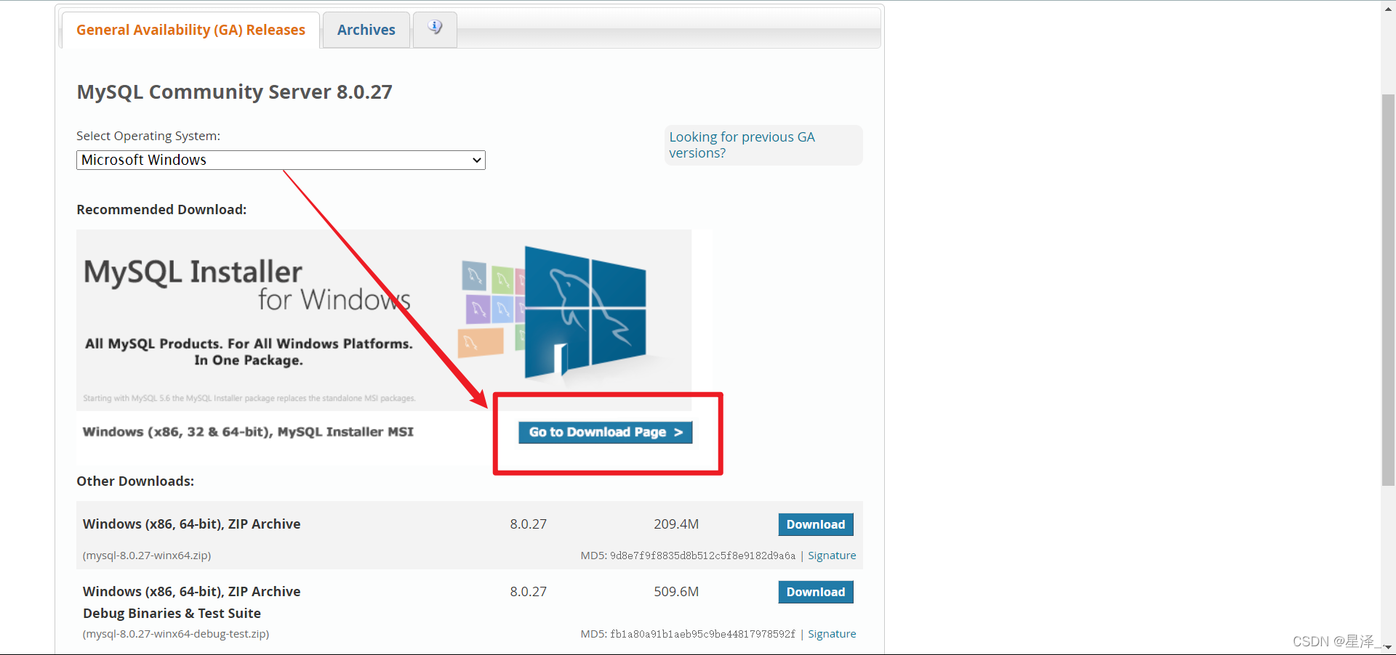Image resolution: width=1396 pixels, height=655 pixels.
Task: Click the 'Other Downloads:' label
Action: click(135, 481)
